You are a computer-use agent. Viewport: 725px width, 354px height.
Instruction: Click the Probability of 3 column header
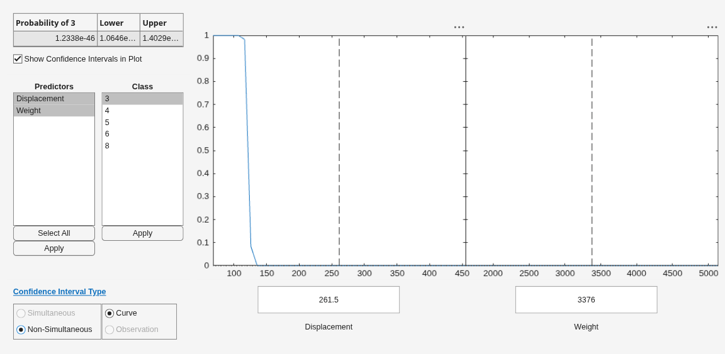tap(55, 23)
